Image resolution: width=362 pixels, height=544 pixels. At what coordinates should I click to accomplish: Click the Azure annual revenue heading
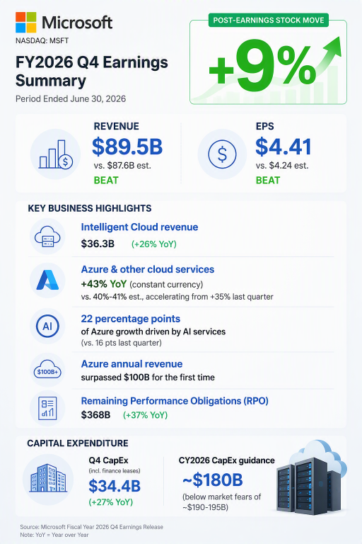point(132,364)
